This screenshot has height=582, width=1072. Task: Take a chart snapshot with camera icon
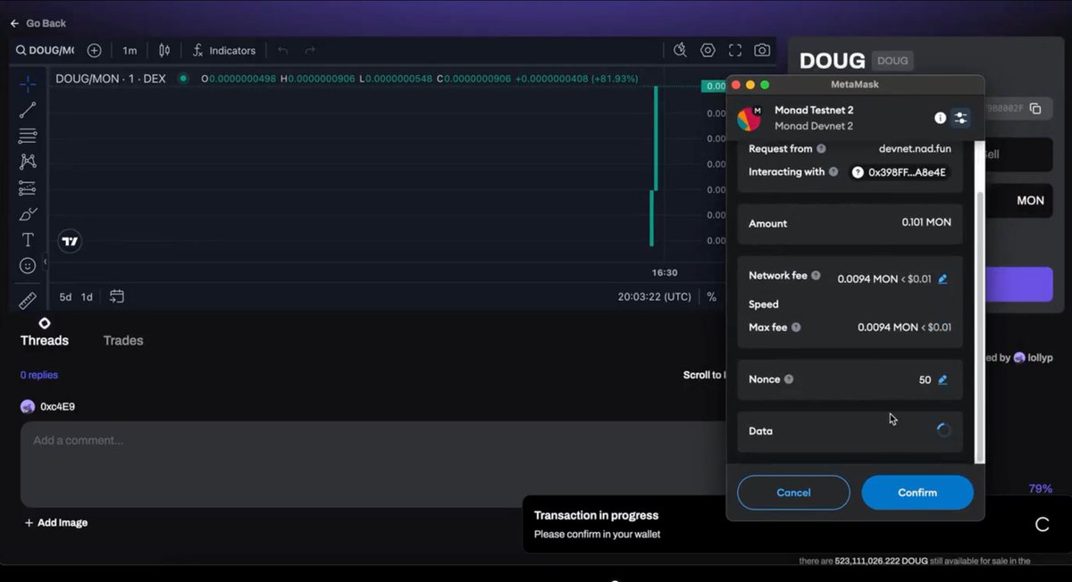762,51
